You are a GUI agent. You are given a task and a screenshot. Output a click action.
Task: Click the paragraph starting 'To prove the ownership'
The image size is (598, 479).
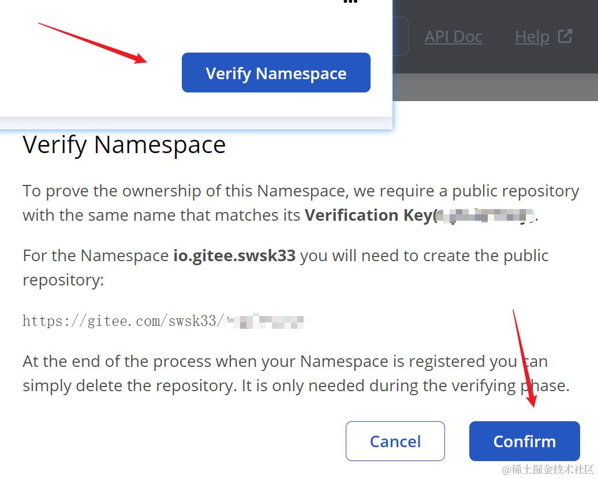(x=301, y=203)
